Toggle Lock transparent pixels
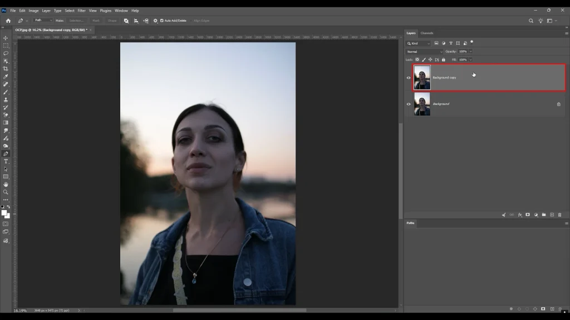Viewport: 570px width, 320px height. click(x=417, y=59)
